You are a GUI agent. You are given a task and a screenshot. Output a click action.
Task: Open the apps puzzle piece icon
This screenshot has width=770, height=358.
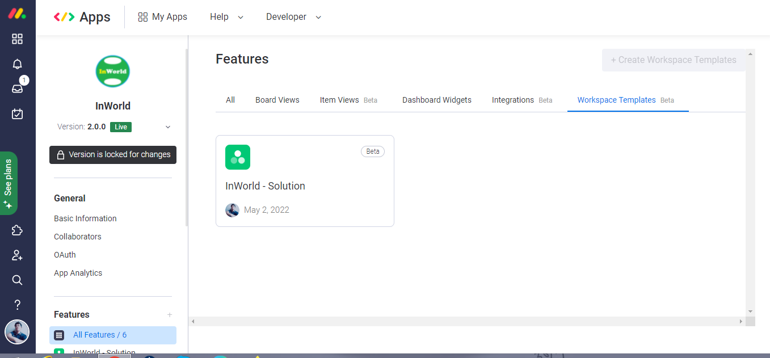click(18, 230)
